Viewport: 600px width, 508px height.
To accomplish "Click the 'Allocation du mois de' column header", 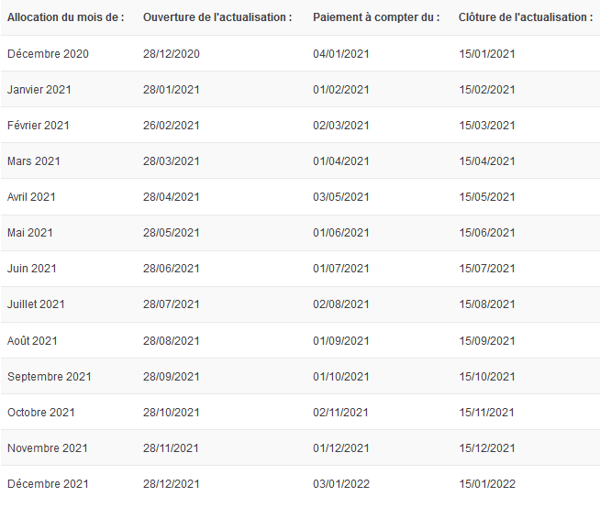I will coord(66,17).
